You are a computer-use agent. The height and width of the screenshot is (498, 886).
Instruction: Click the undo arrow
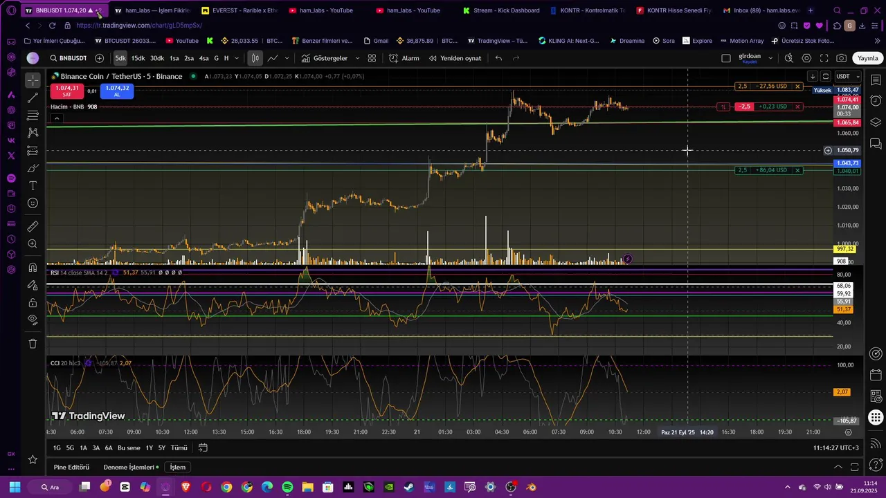(x=498, y=58)
